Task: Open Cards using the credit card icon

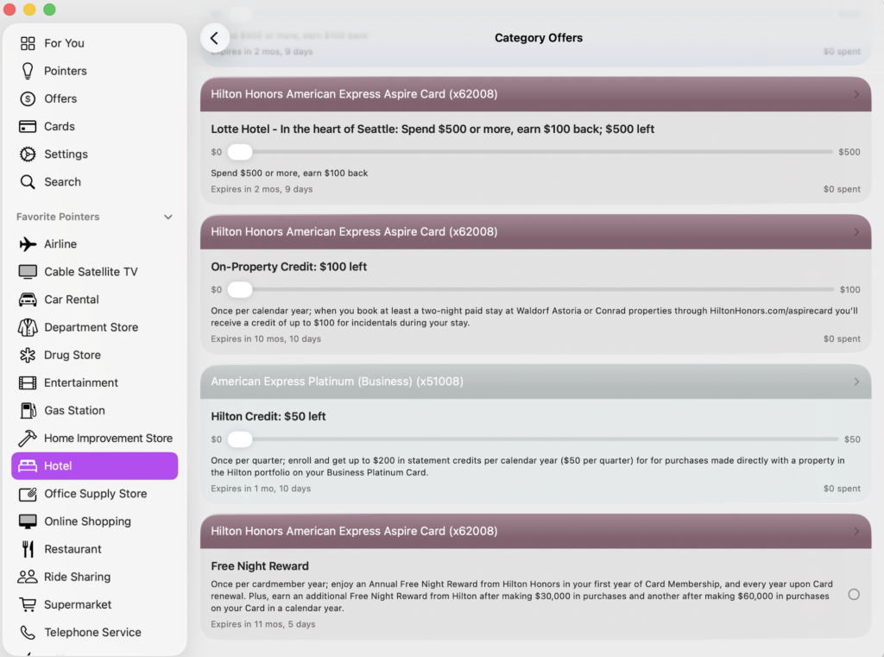Action: tap(28, 126)
